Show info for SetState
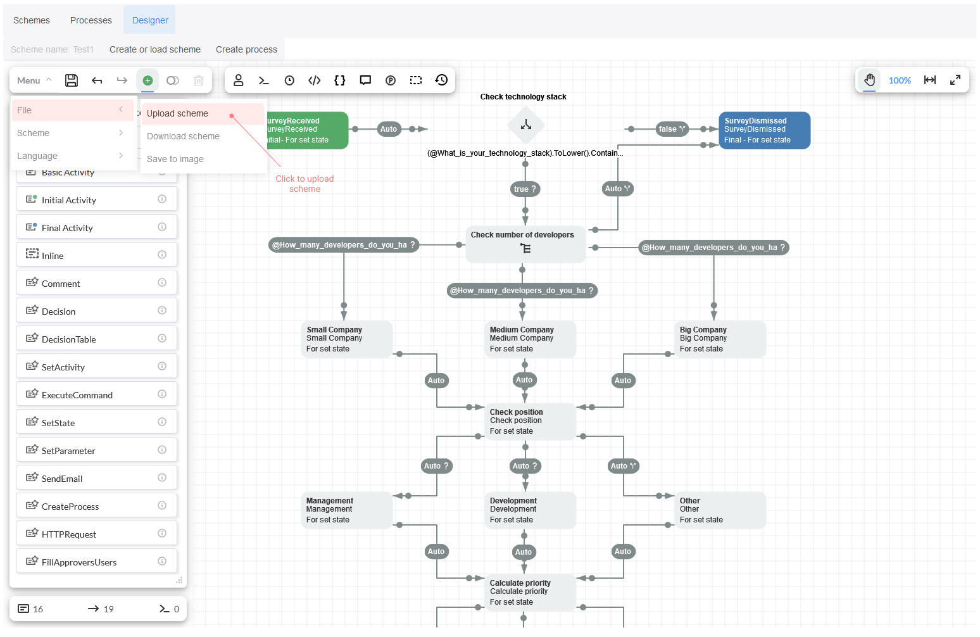The width and height of the screenshot is (980, 637). pyautogui.click(x=162, y=422)
